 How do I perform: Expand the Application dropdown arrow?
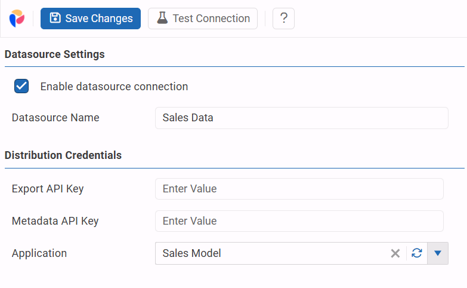pos(438,253)
